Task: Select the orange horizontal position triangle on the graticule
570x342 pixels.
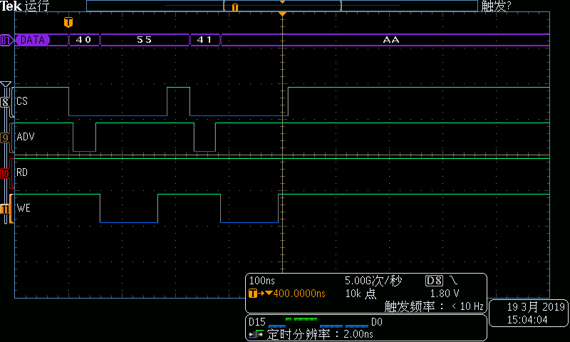Action: click(x=282, y=14)
